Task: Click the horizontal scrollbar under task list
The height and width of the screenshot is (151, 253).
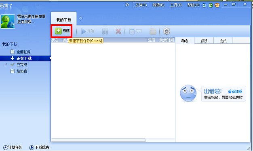Action: point(99,140)
